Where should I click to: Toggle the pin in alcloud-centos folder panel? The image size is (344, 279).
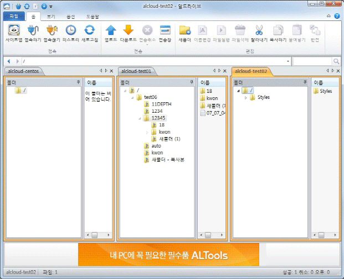tap(78, 82)
